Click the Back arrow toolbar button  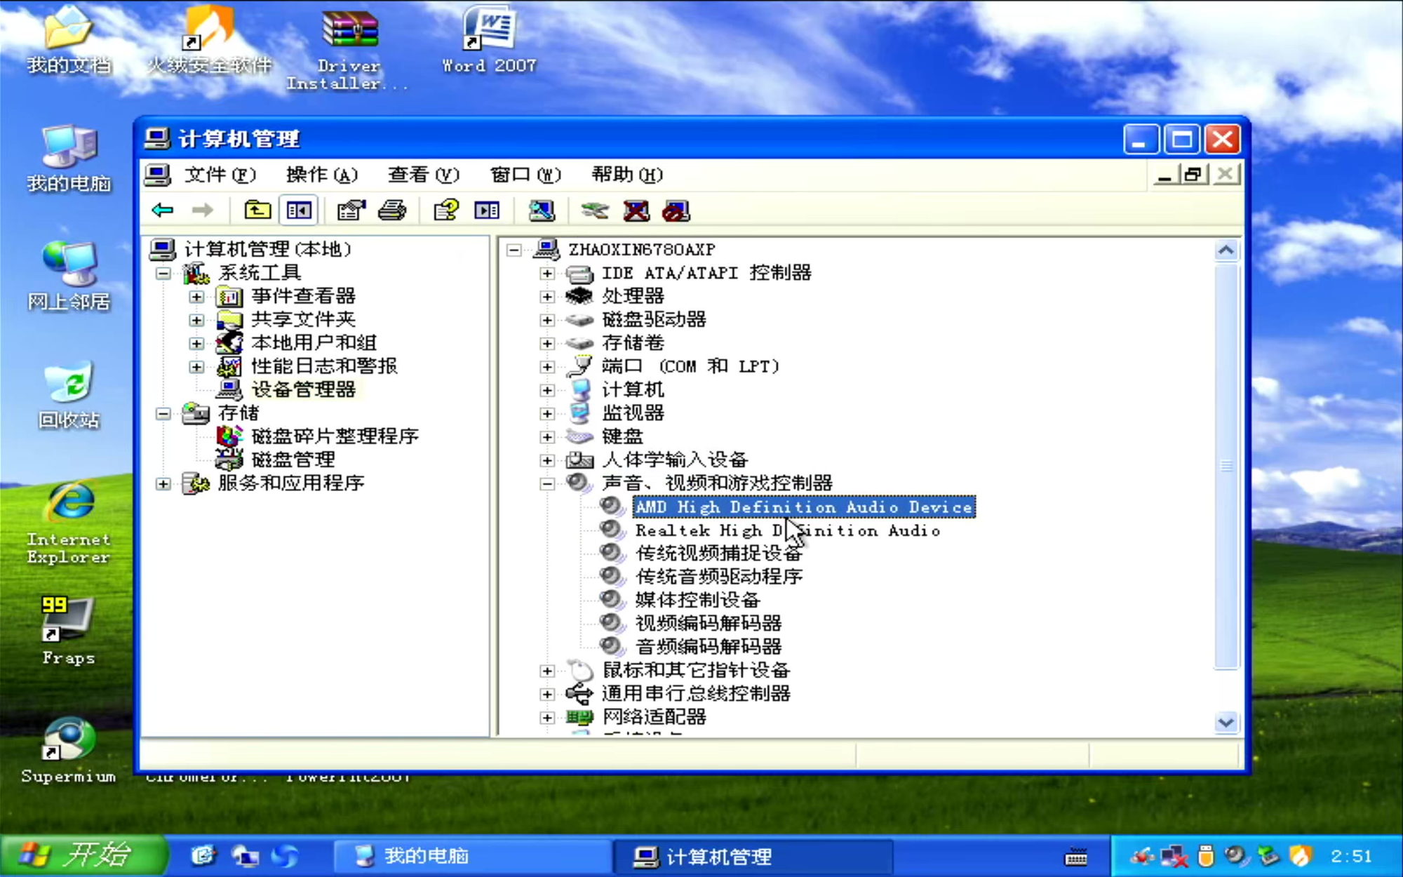[x=162, y=210]
